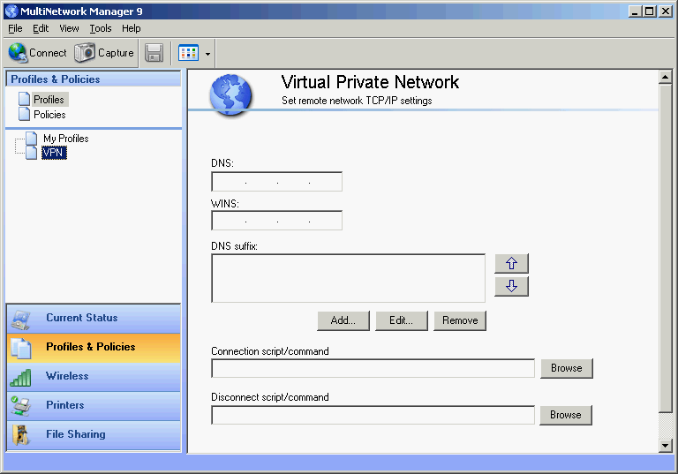Screen dimensions: 678x474
Task: Click the MultiNetwork Manager title bar icon
Action: point(11,11)
